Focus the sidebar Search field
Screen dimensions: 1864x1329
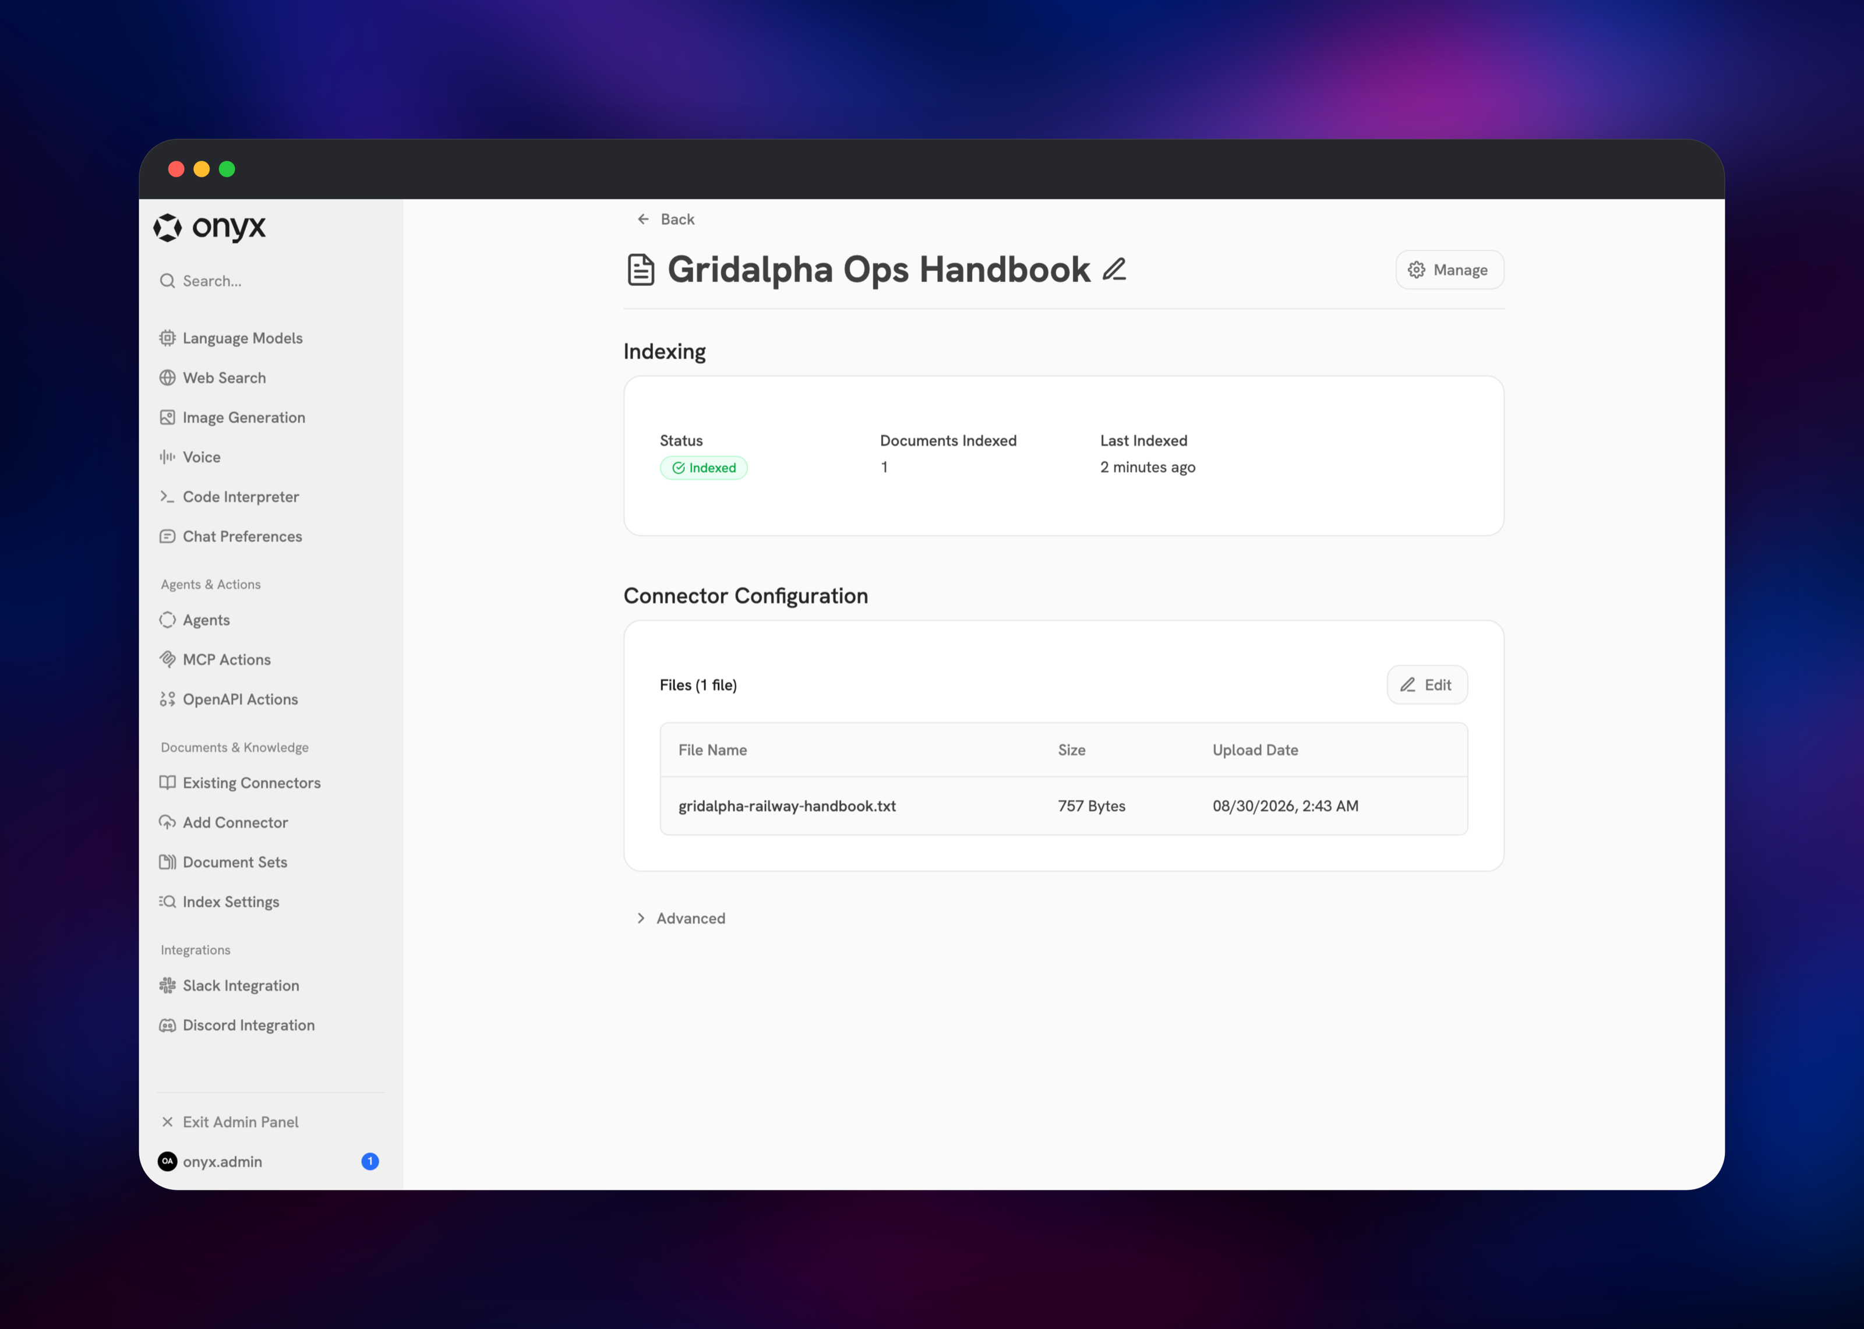[271, 281]
